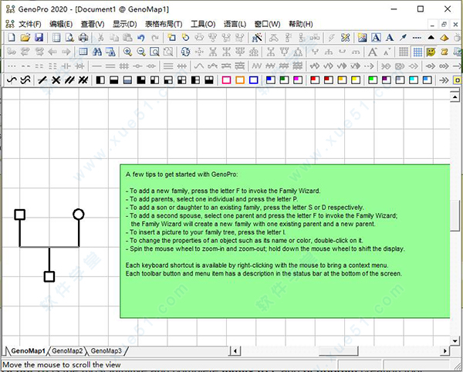Select the double wavy line relationship icon
Image resolution: width=463 pixels, height=372 pixels.
pyautogui.click(x=25, y=80)
